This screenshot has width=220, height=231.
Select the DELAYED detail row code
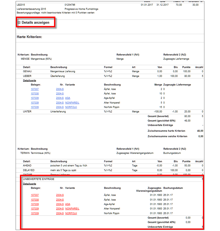click(x=29, y=170)
